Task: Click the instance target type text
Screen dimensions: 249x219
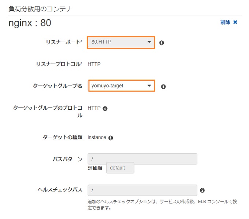Action: click(x=97, y=137)
